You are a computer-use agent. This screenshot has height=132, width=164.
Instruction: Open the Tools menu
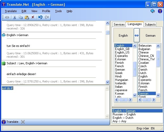coord(58,11)
